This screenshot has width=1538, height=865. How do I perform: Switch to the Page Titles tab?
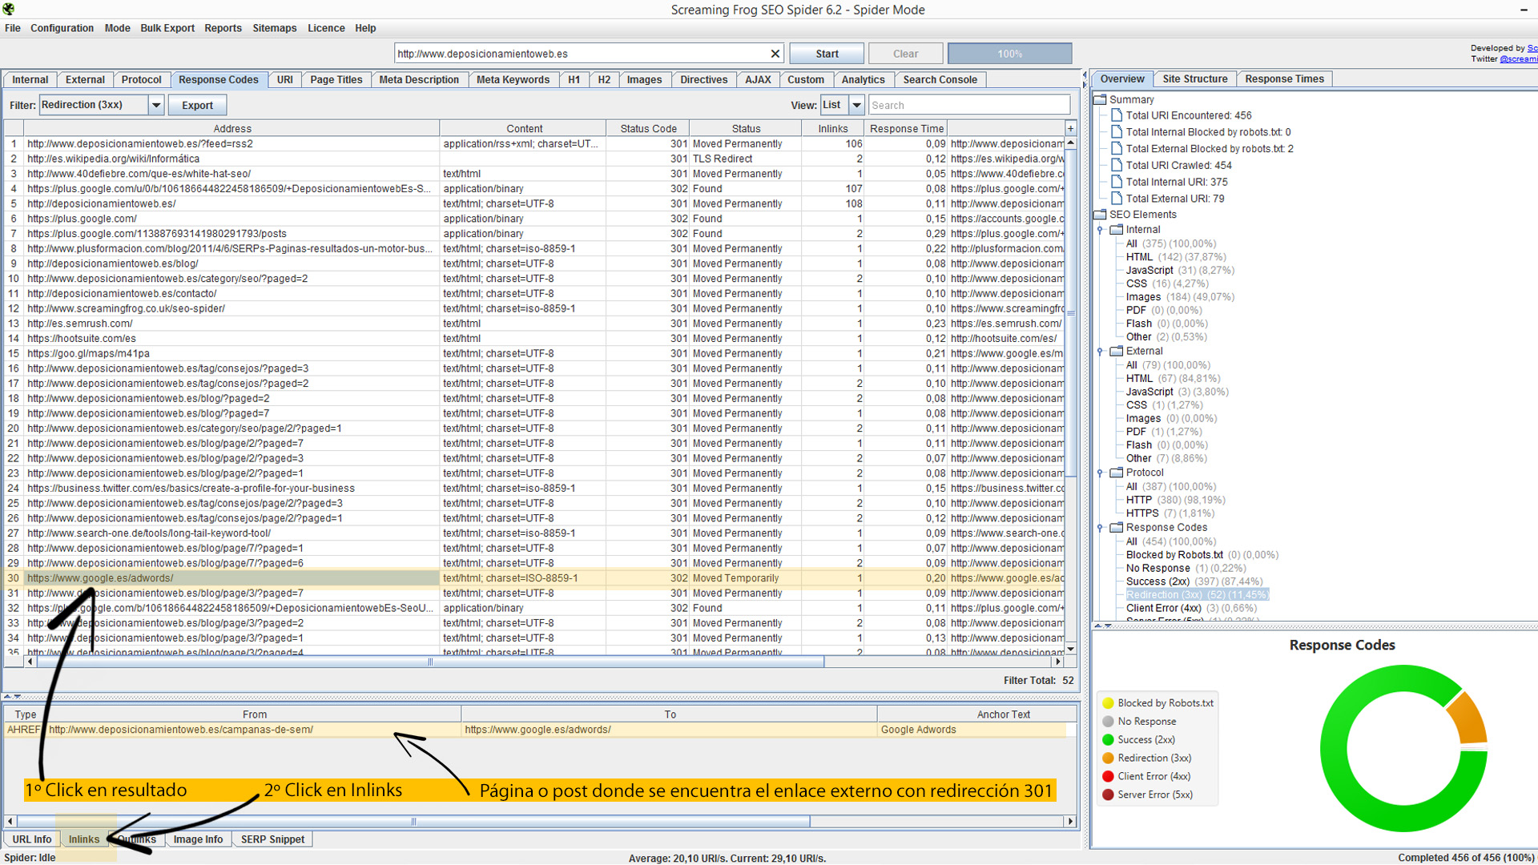(x=336, y=79)
